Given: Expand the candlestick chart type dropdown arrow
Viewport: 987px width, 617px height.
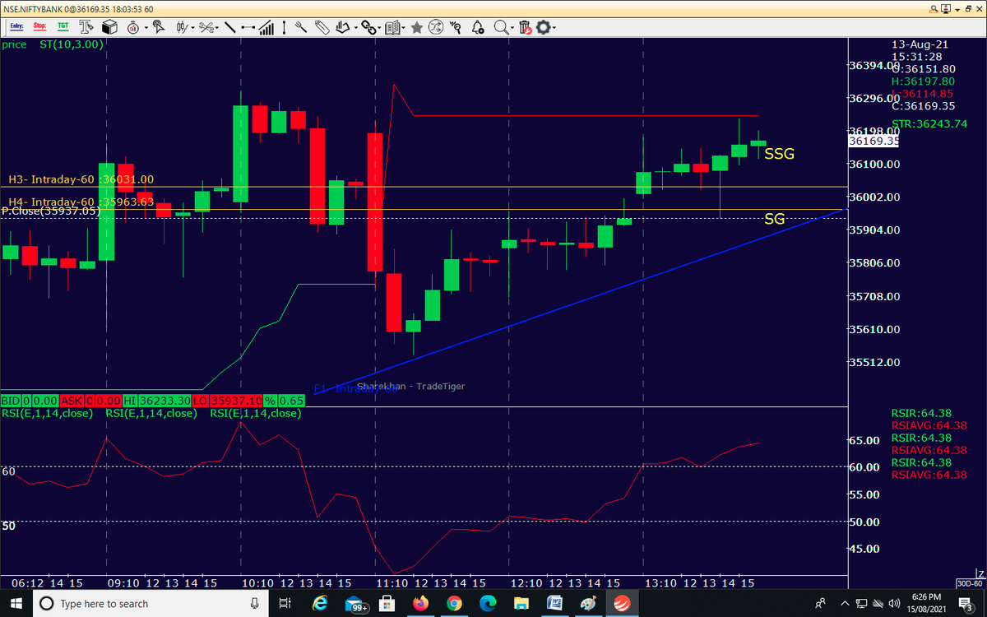Looking at the screenshot, I should tap(192, 28).
